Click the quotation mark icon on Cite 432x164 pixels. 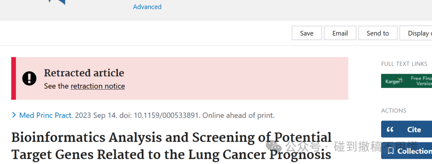390,129
